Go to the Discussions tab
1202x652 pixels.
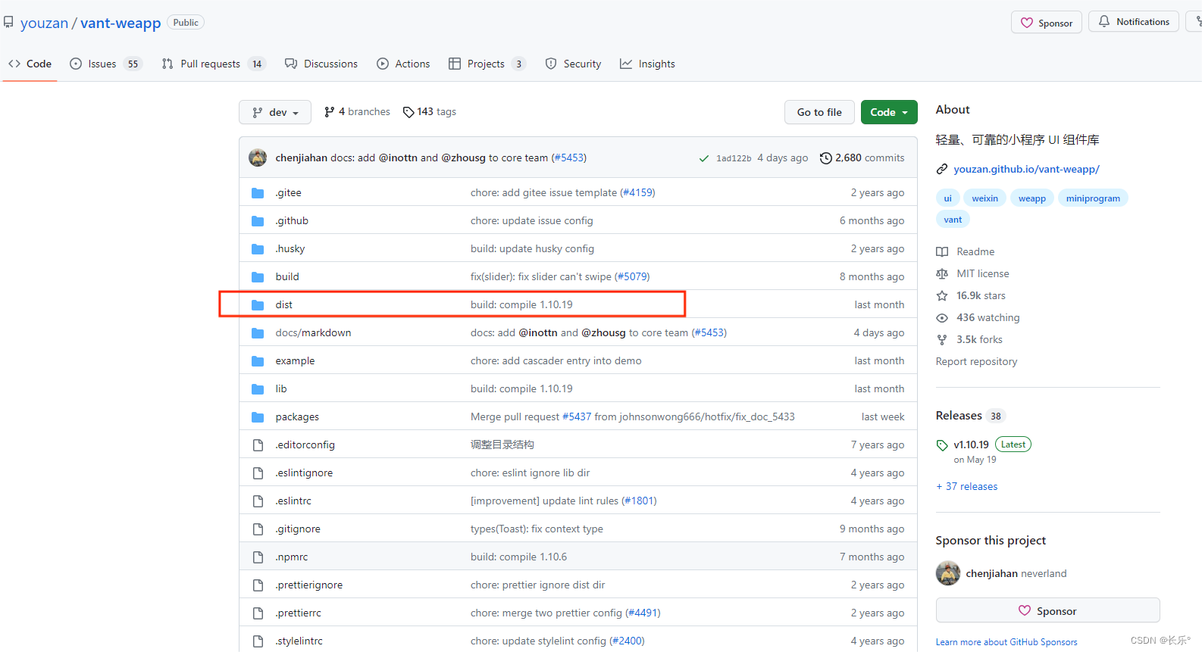pos(321,64)
